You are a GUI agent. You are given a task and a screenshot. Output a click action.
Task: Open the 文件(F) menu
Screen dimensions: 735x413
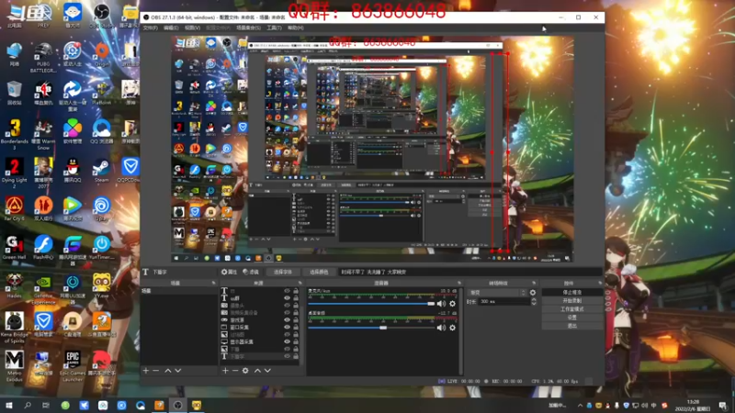150,28
